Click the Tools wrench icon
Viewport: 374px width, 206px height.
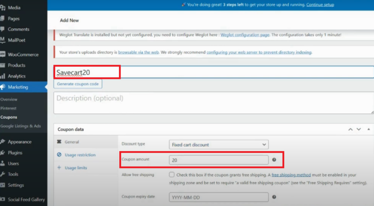[3, 174]
